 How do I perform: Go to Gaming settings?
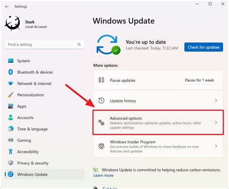point(44,140)
